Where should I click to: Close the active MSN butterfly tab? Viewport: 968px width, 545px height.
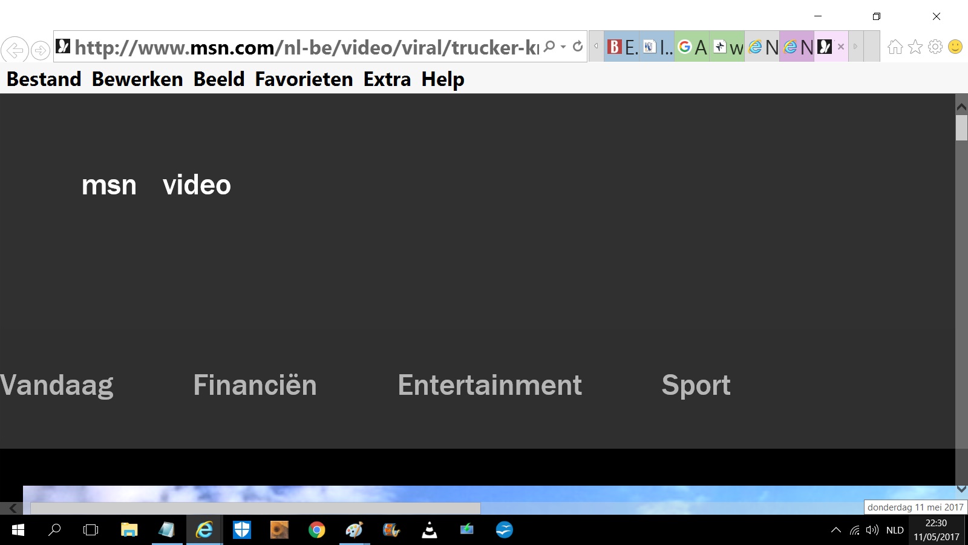(x=841, y=47)
